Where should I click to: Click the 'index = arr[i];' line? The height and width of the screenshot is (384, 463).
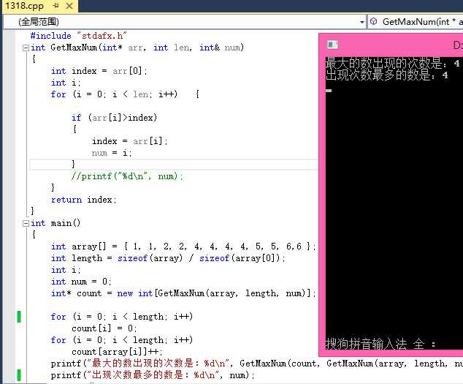[x=130, y=141]
